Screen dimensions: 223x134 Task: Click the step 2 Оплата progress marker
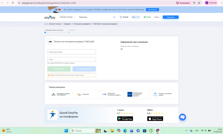click(69, 32)
